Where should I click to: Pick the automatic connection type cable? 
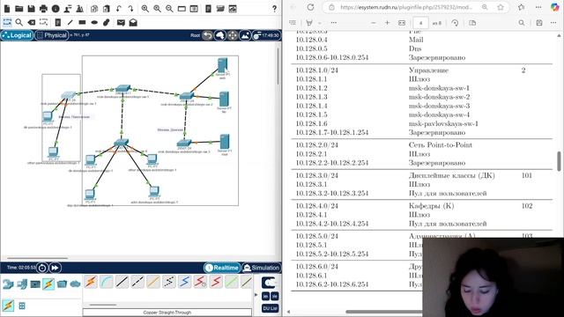(91, 282)
